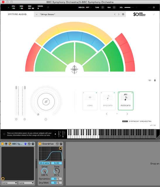Click the dynamics slider handle
160x187 pixels.
coord(25,88)
